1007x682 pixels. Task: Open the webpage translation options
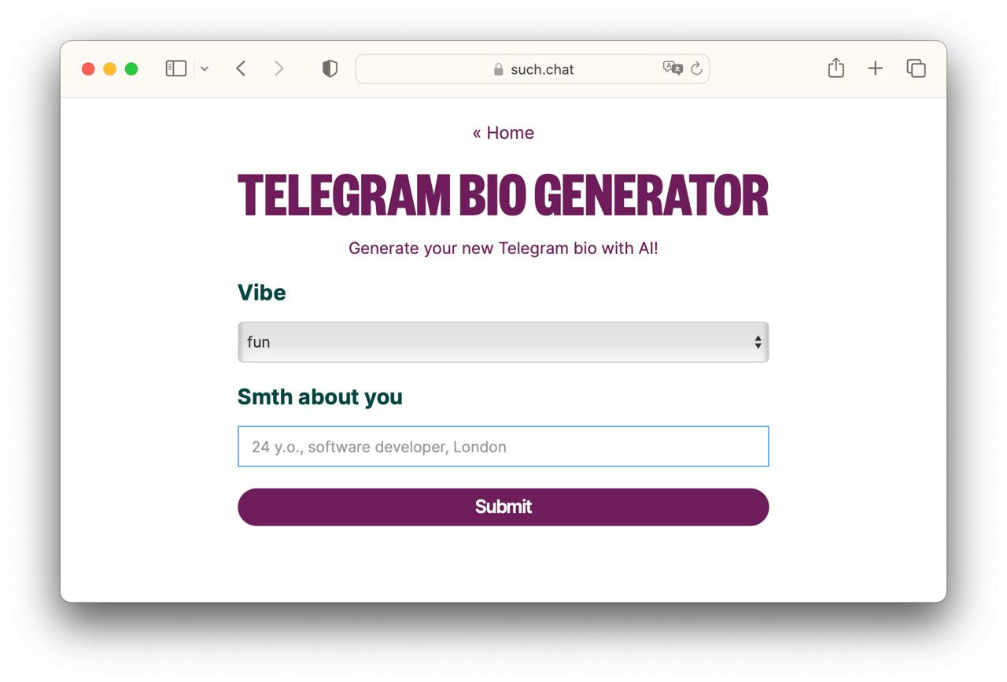(x=673, y=68)
